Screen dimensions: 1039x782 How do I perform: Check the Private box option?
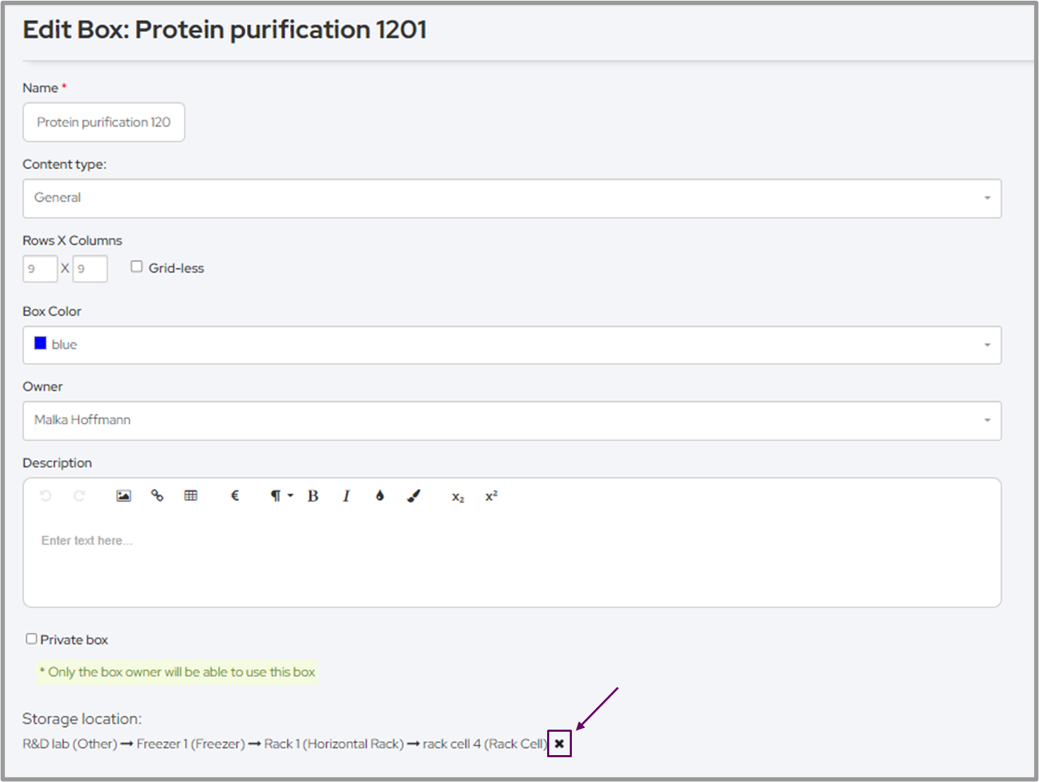click(32, 639)
